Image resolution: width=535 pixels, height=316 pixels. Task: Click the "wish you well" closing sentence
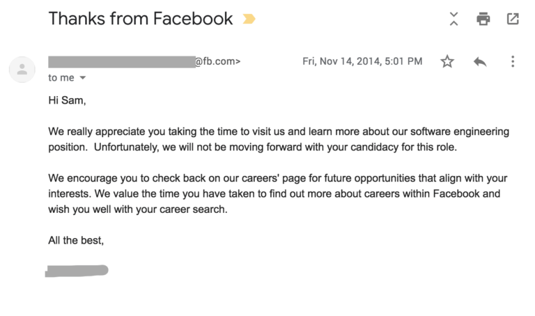point(138,209)
